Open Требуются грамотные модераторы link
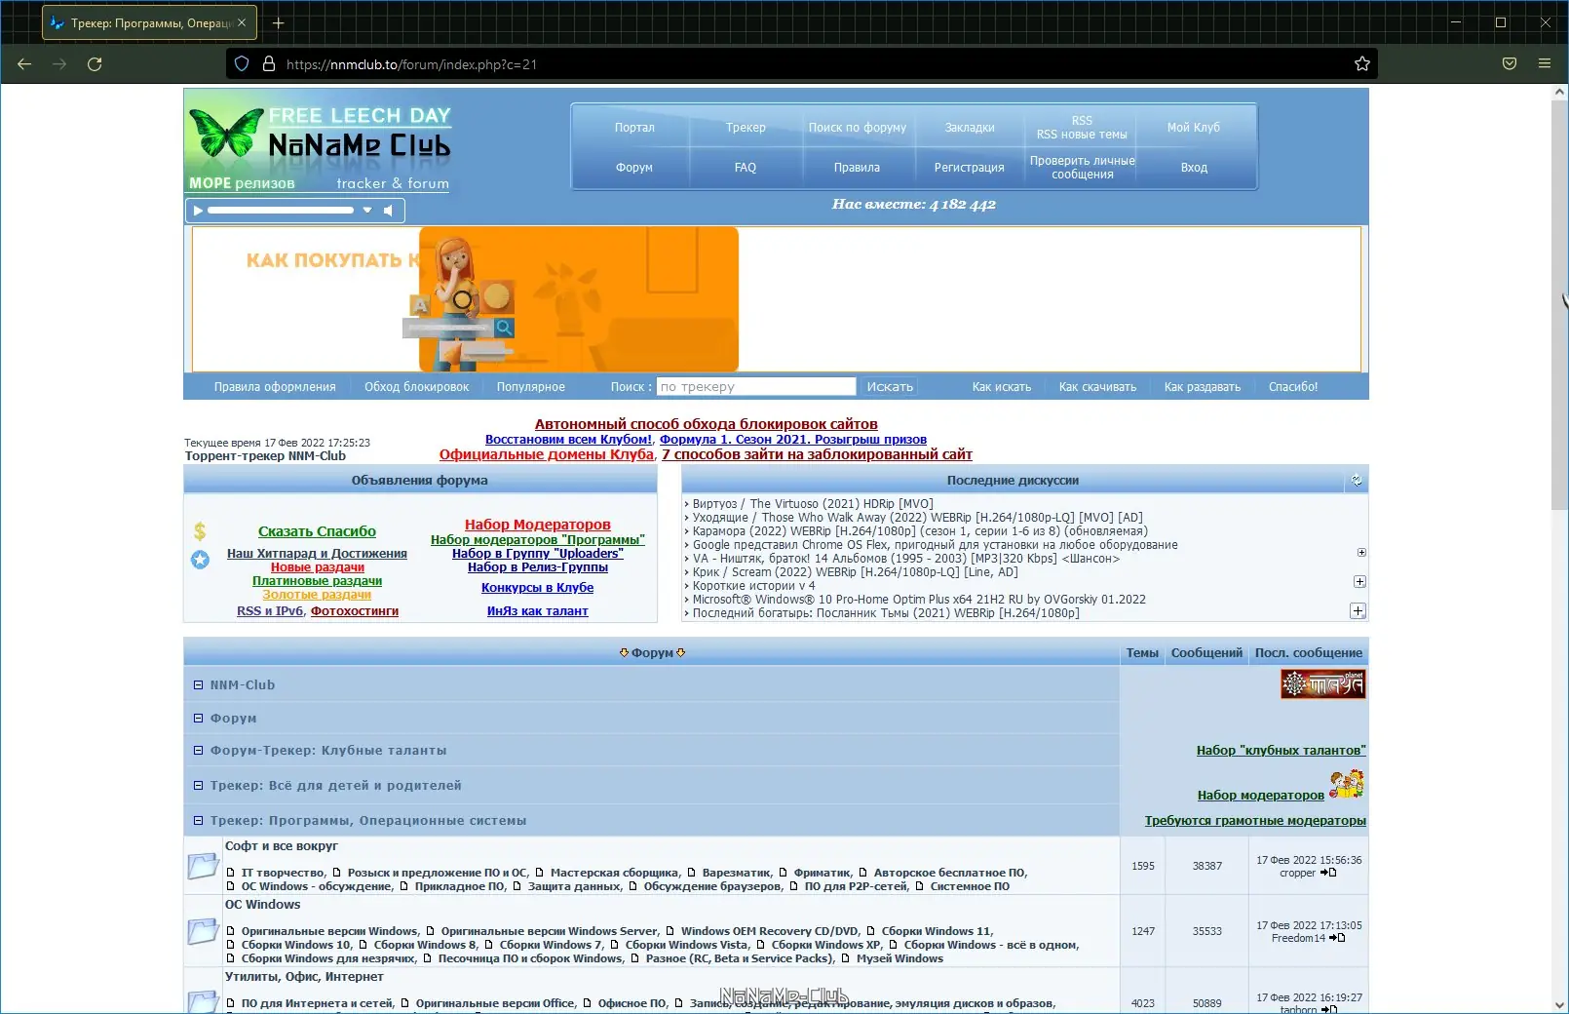 [1255, 821]
